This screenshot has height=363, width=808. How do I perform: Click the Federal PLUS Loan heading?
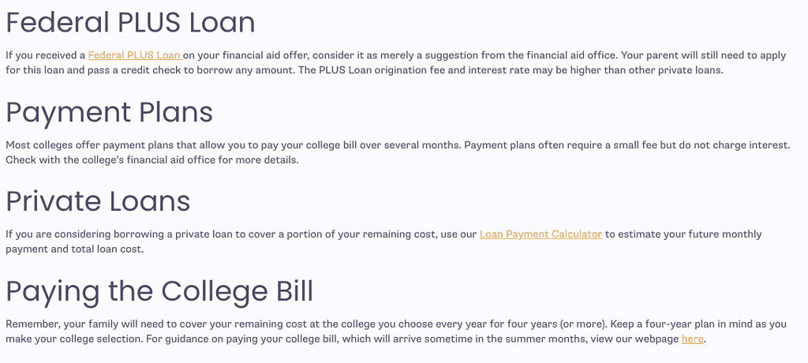[x=130, y=24]
